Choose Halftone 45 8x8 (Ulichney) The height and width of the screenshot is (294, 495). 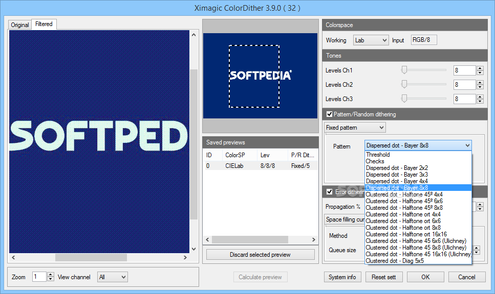(x=418, y=248)
